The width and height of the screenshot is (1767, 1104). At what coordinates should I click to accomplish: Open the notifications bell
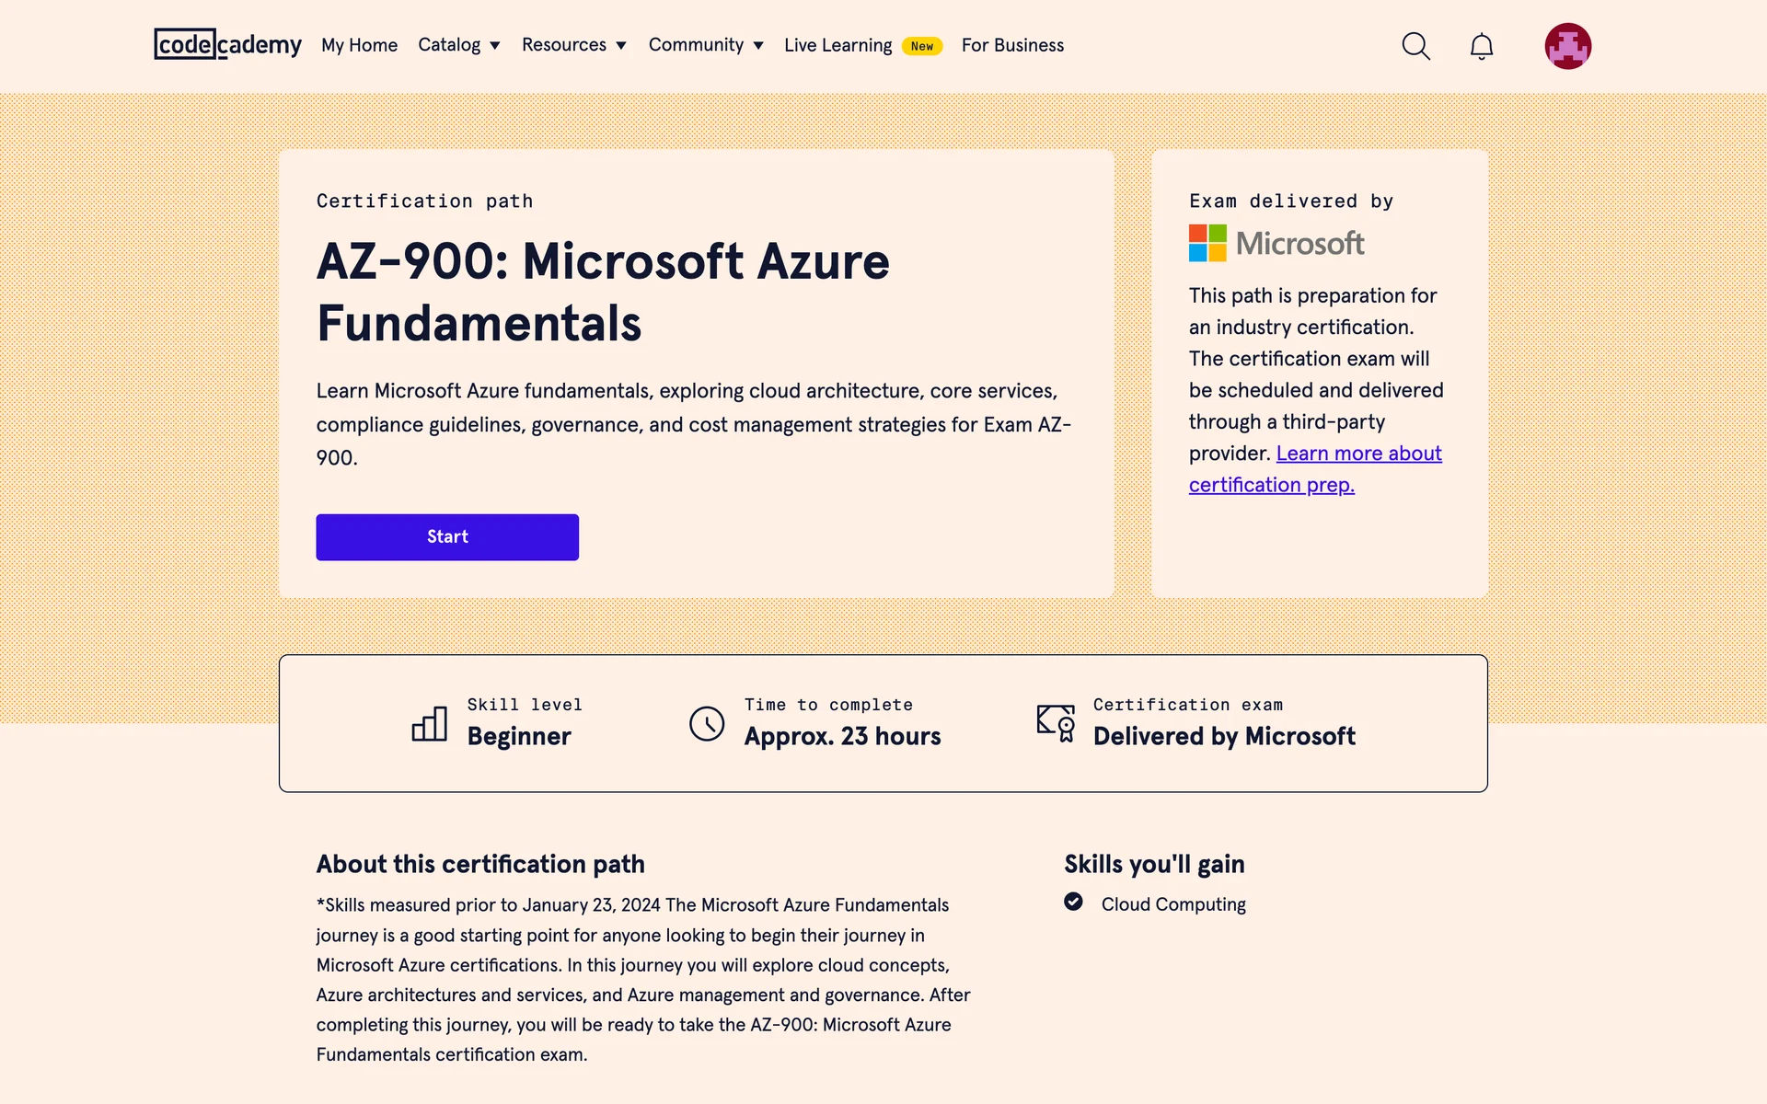pos(1481,46)
